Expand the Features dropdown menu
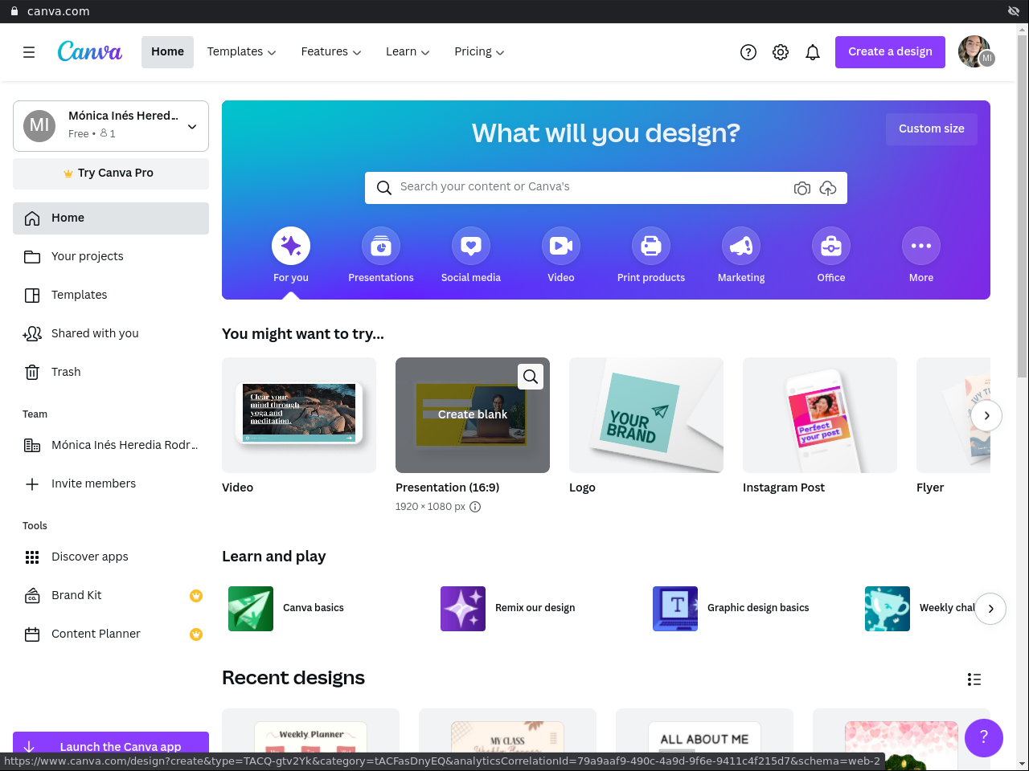1029x771 pixels. click(x=331, y=52)
